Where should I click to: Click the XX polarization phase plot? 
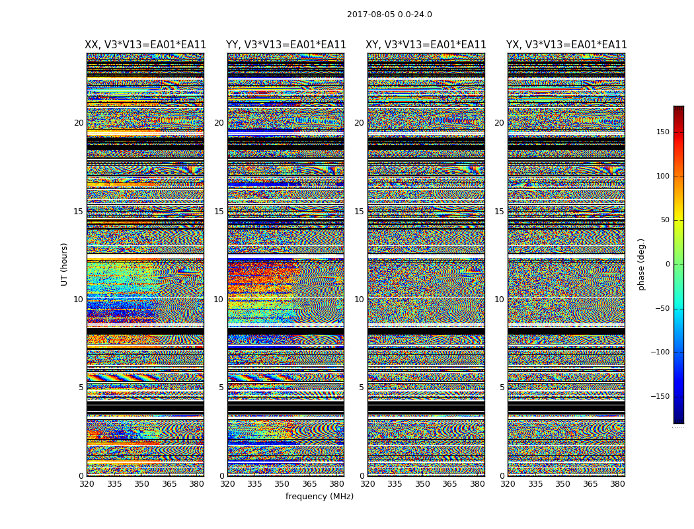(145, 264)
